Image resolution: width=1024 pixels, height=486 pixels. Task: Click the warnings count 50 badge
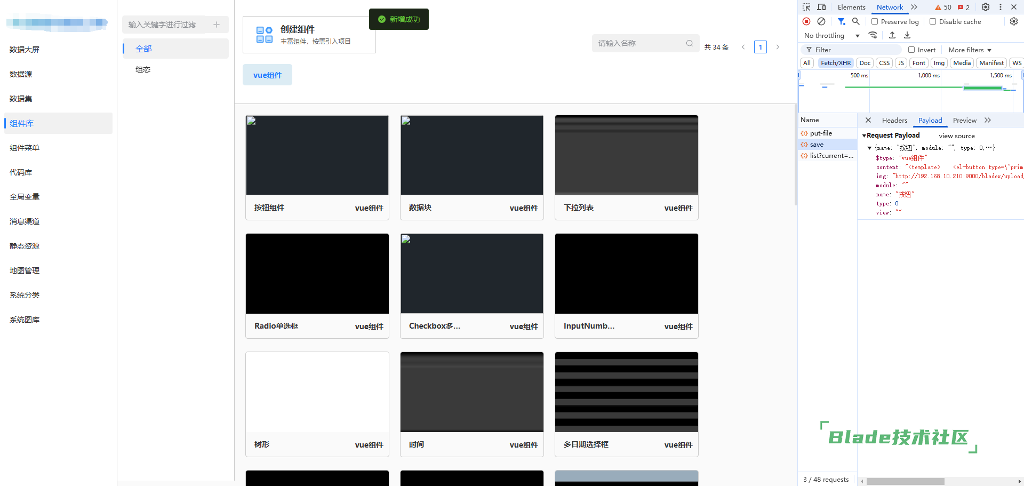[x=943, y=7]
